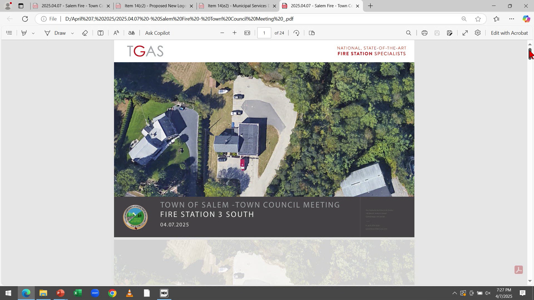
Task: Click Ask Copilot button
Action: click(157, 33)
